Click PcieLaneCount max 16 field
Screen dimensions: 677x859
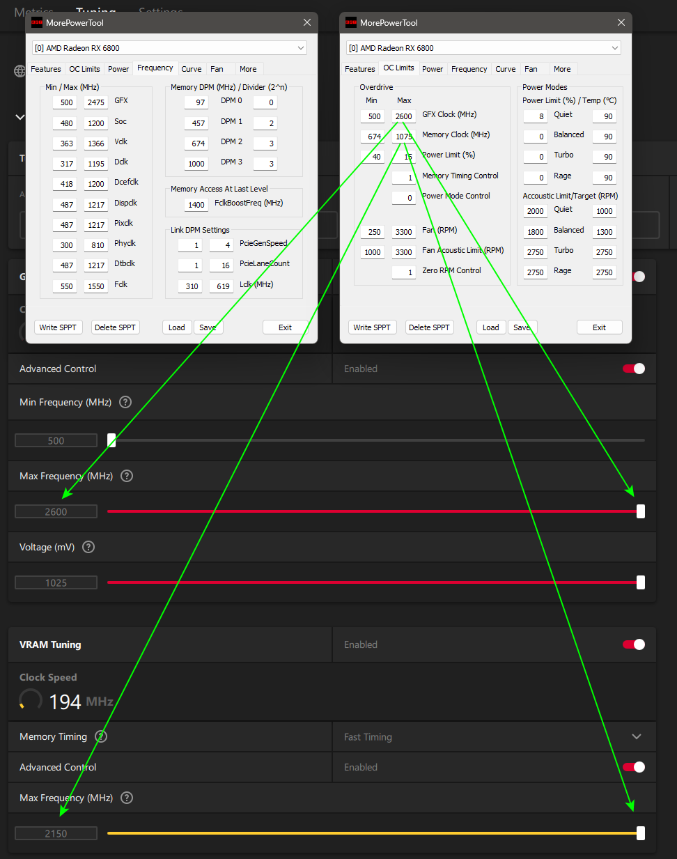[221, 265]
